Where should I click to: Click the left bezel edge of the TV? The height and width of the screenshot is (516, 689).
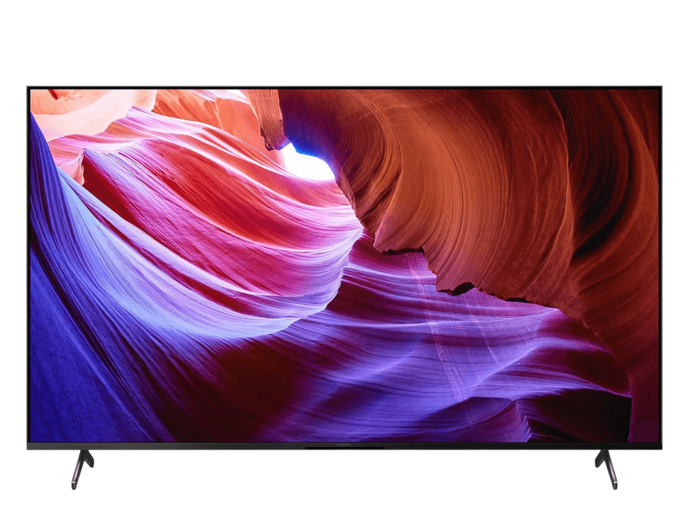pyautogui.click(x=28, y=266)
